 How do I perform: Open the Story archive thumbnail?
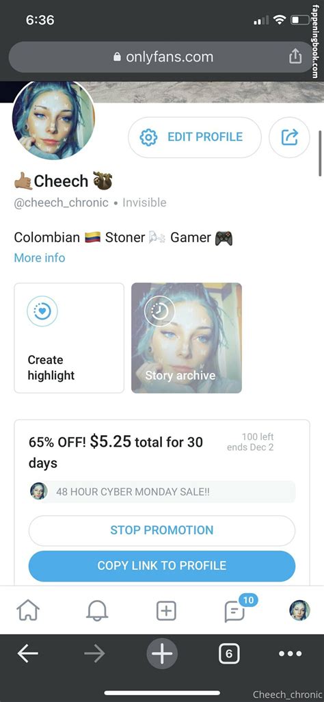tap(187, 338)
